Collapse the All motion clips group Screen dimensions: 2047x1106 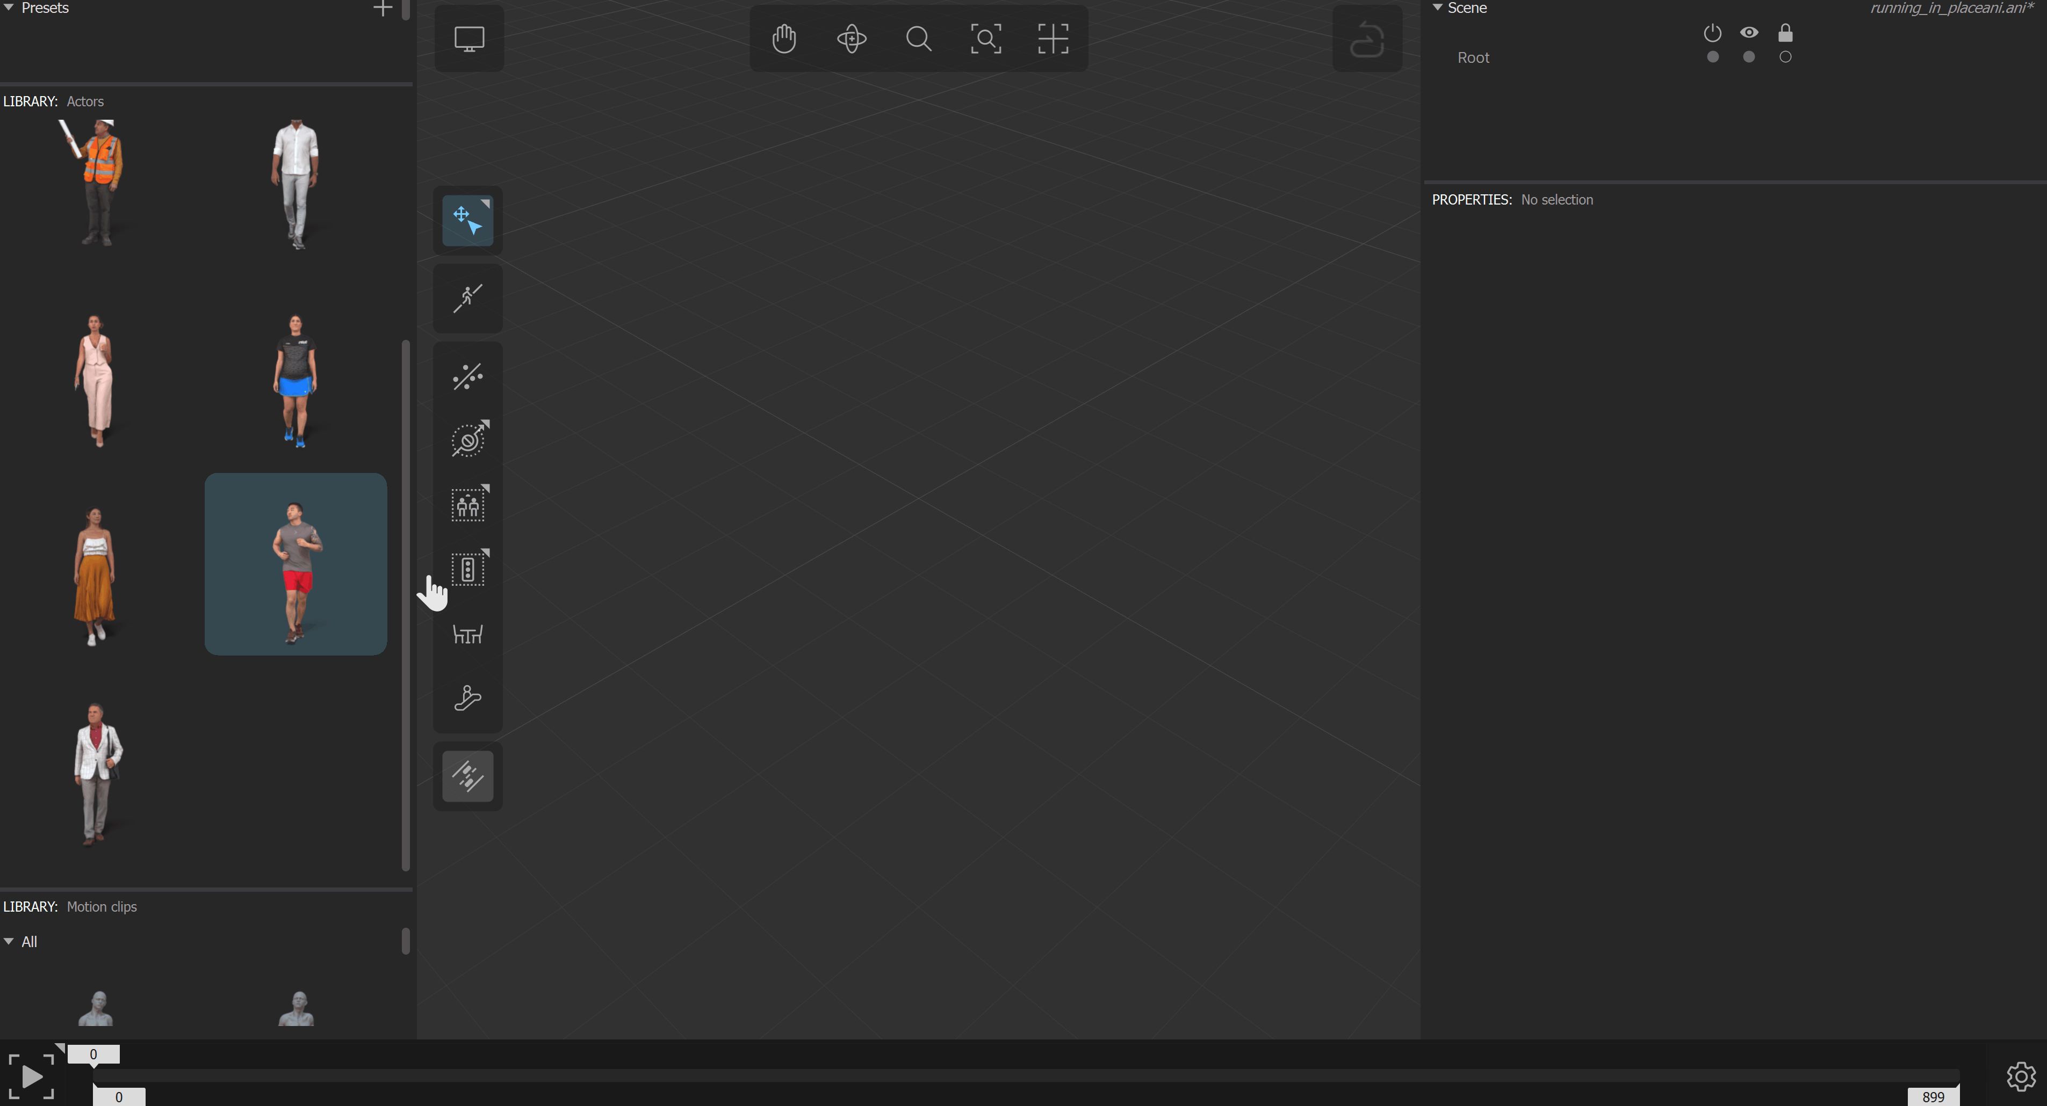(x=9, y=941)
